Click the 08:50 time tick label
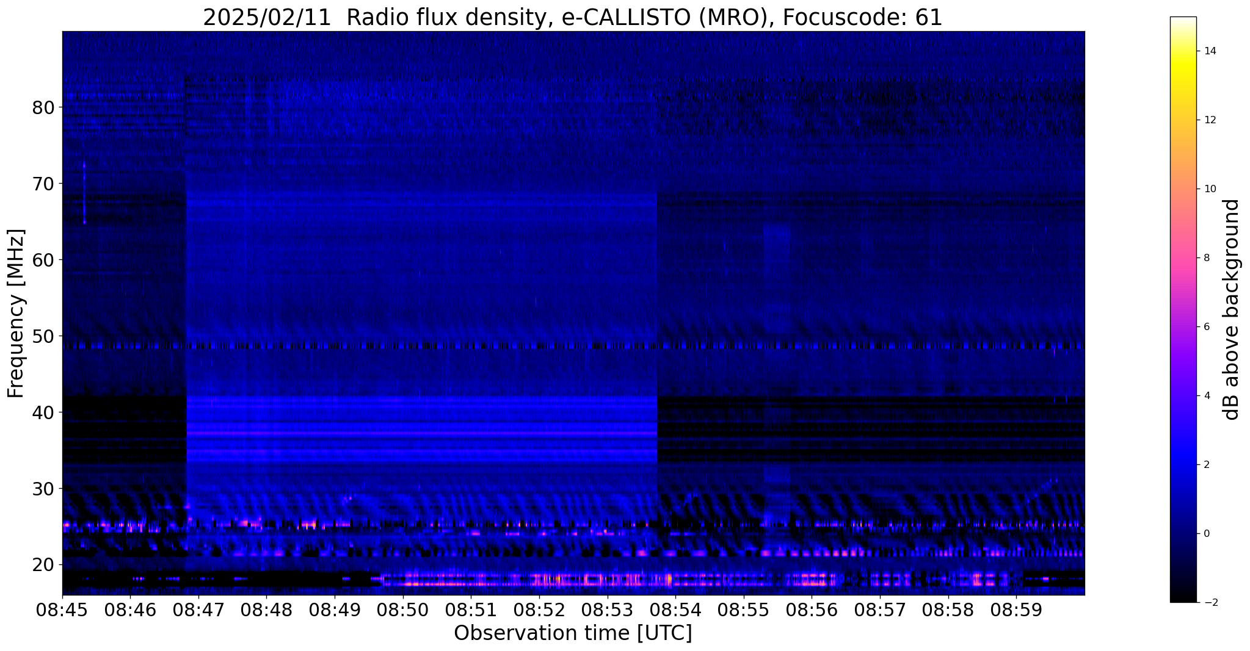Screen dimensions: 1250x651 click(x=402, y=610)
